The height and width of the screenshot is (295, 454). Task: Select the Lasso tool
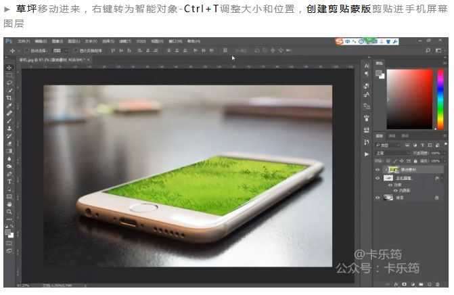pos(9,83)
